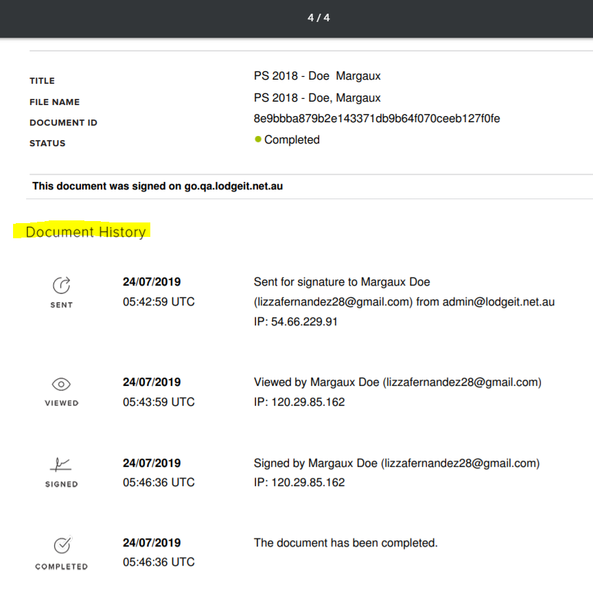Click the time 05:42:59 UTC
593x609 pixels.
point(159,302)
